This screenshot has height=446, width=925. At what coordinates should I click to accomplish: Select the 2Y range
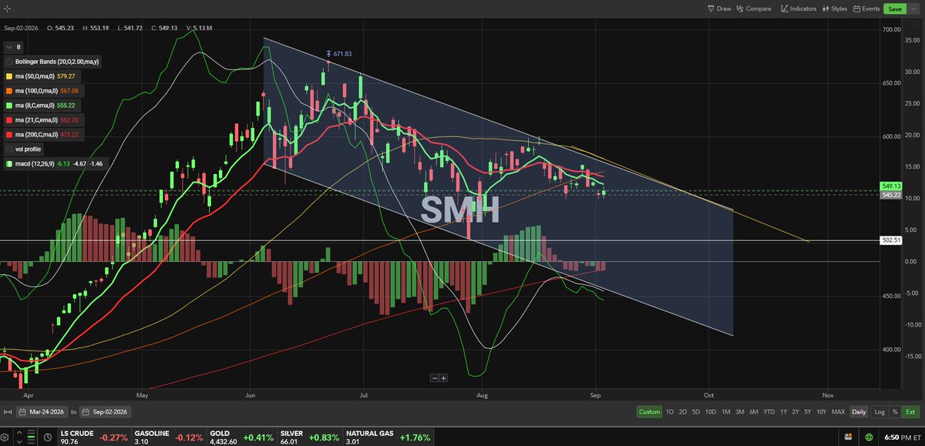(795, 411)
